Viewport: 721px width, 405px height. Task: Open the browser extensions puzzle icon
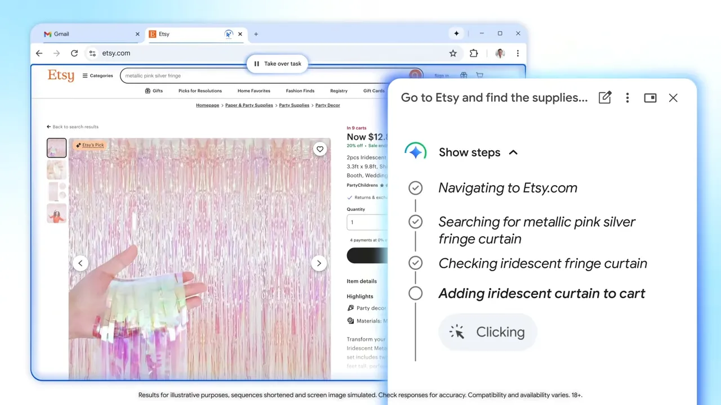[474, 53]
